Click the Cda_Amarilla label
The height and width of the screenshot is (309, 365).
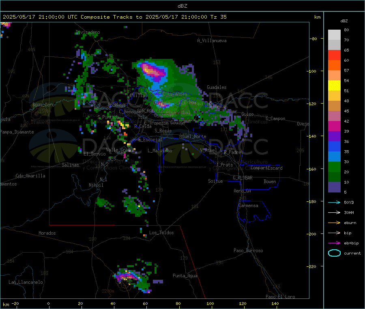[x=30, y=176]
